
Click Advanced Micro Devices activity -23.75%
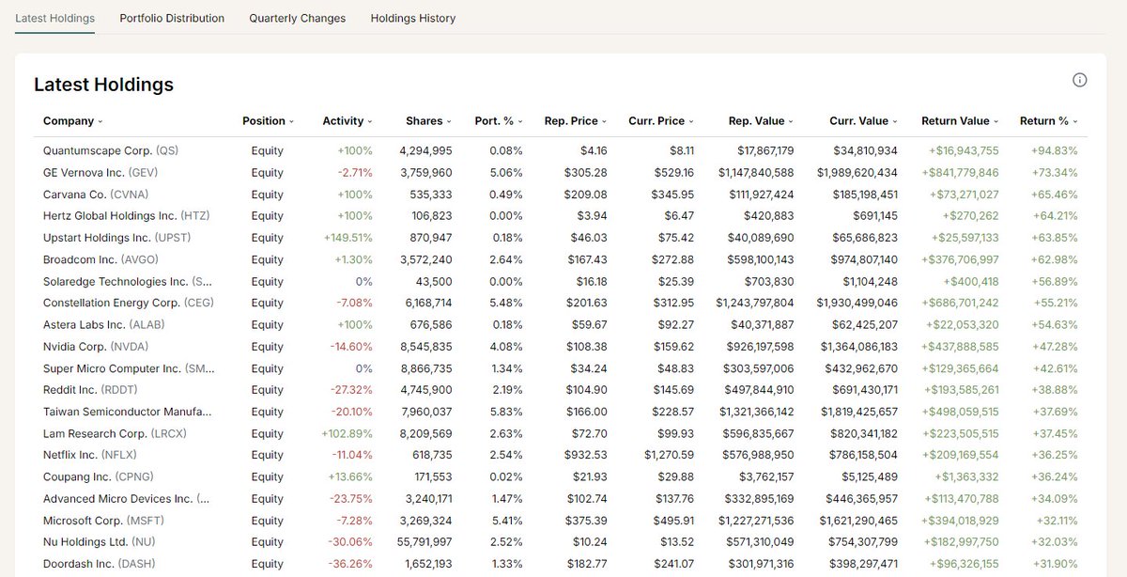[x=351, y=499]
